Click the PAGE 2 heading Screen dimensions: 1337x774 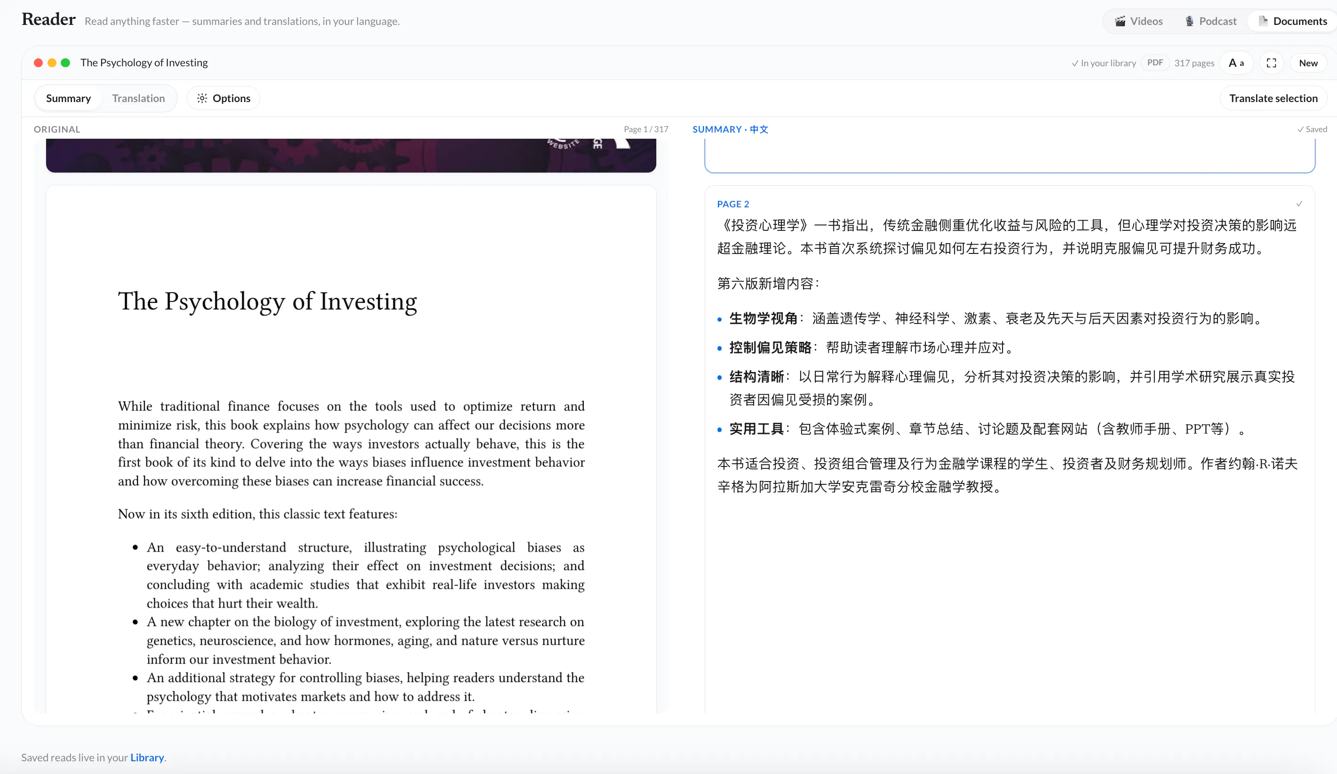point(733,204)
